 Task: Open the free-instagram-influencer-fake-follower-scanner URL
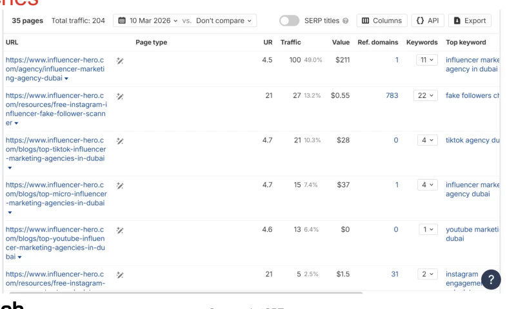click(56, 109)
